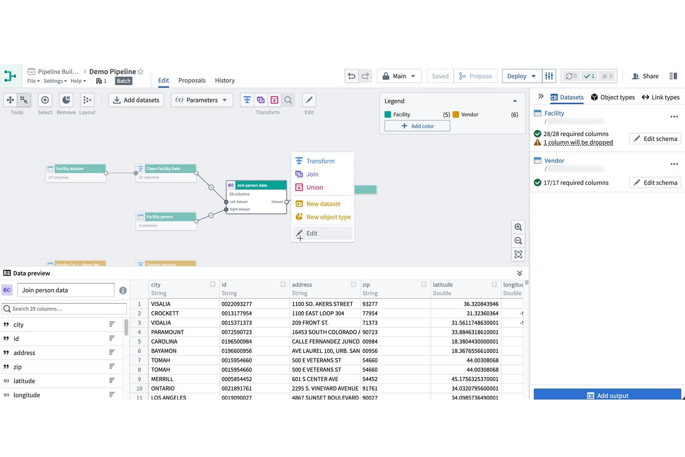
Task: Fit the pipeline graph to screen
Action: (518, 254)
